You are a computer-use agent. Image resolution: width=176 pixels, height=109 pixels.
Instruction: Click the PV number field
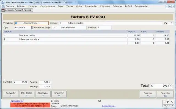click(x=170, y=23)
